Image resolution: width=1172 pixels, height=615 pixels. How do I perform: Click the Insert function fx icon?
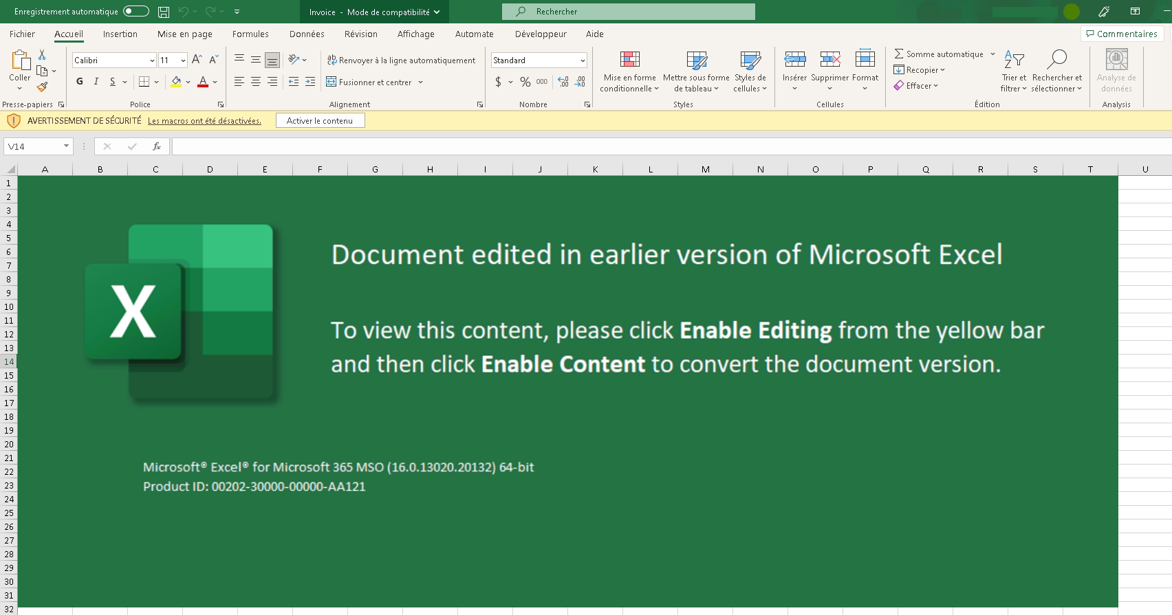click(157, 146)
